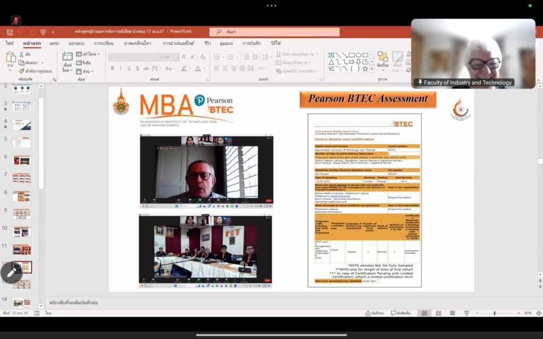Click the annotation pencil button
543x339 pixels.
(11, 273)
